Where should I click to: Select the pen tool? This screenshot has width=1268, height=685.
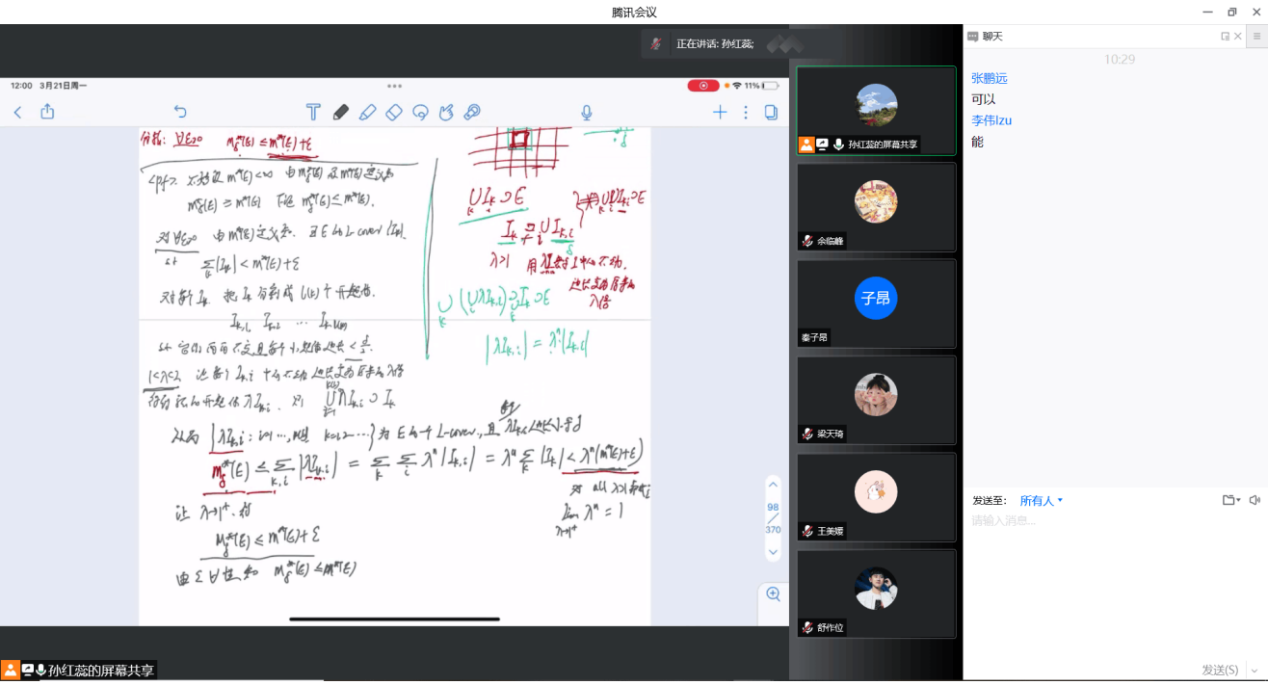(x=340, y=112)
